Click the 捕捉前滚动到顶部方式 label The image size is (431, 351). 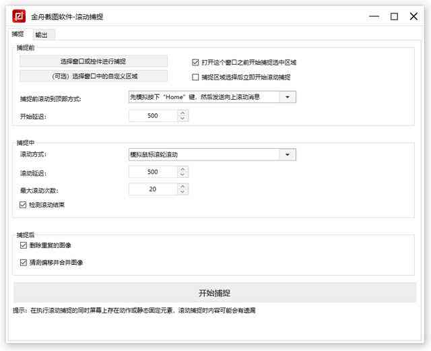pyautogui.click(x=51, y=99)
